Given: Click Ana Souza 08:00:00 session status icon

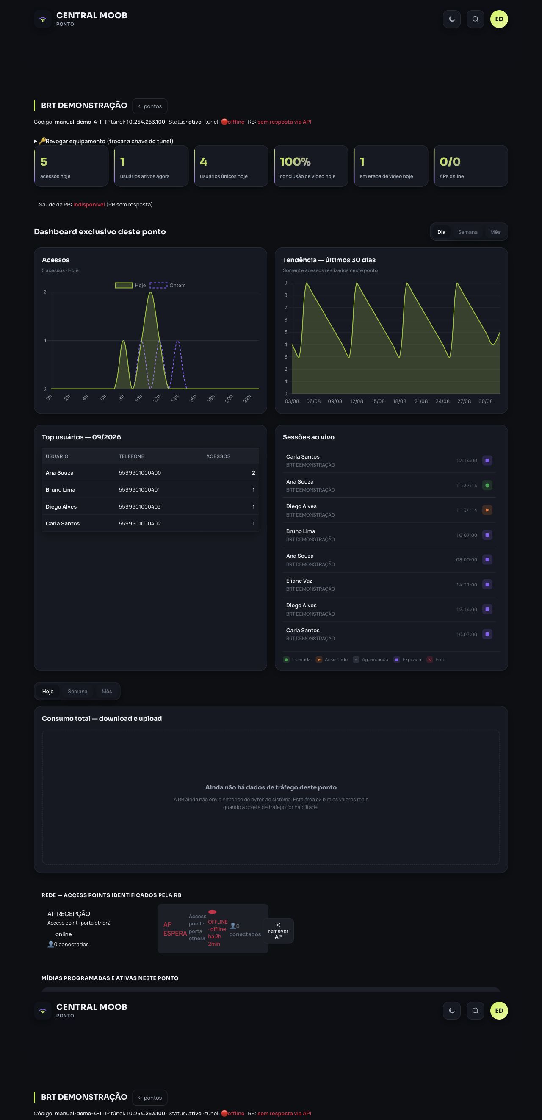Looking at the screenshot, I should point(487,559).
